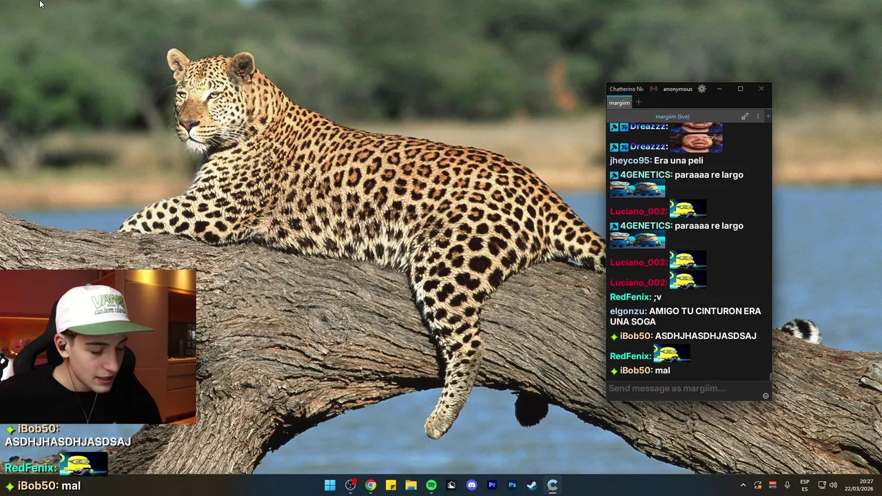The height and width of the screenshot is (496, 882).
Task: Click the microphone tray icon
Action: click(x=787, y=486)
